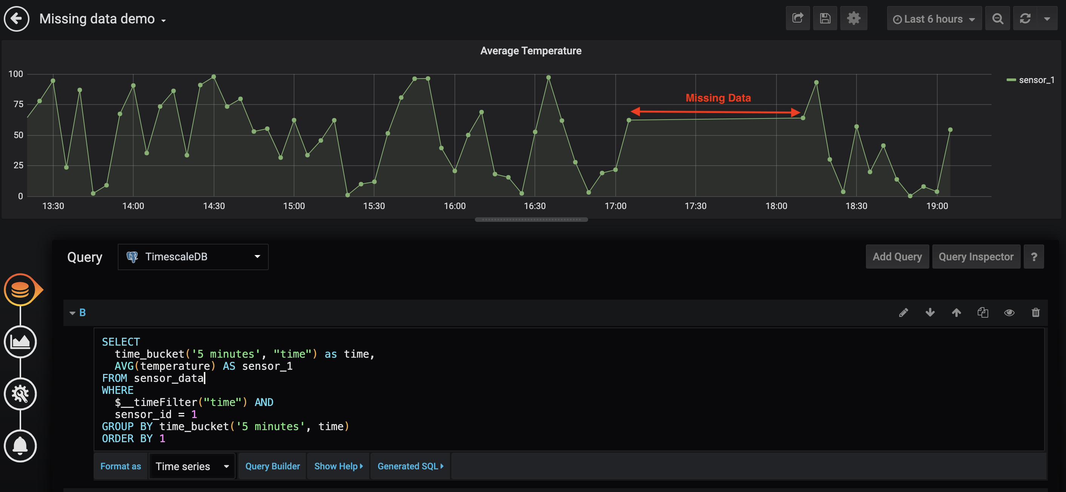Click the dashboard settings gear icon
Viewport: 1066px width, 492px height.
pos(855,18)
